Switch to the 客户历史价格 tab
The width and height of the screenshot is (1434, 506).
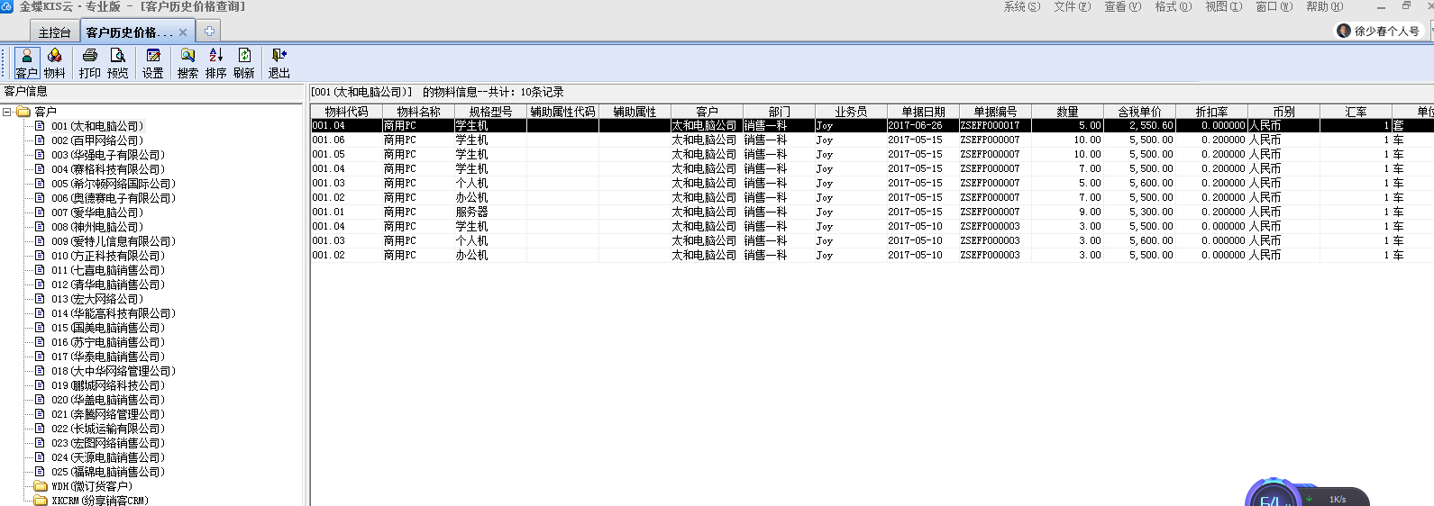129,32
